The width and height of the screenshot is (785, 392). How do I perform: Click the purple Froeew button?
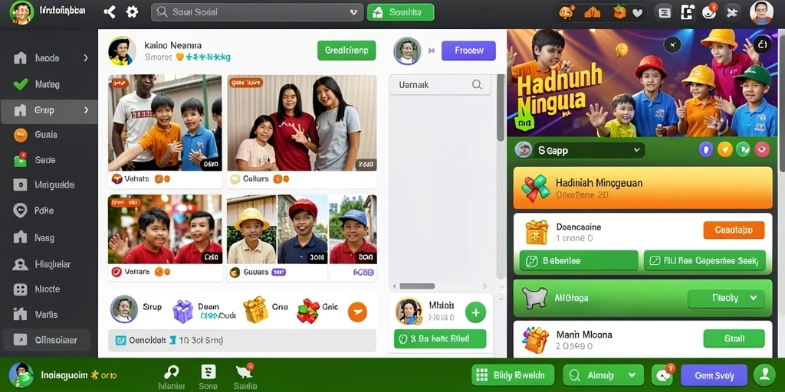pyautogui.click(x=468, y=51)
